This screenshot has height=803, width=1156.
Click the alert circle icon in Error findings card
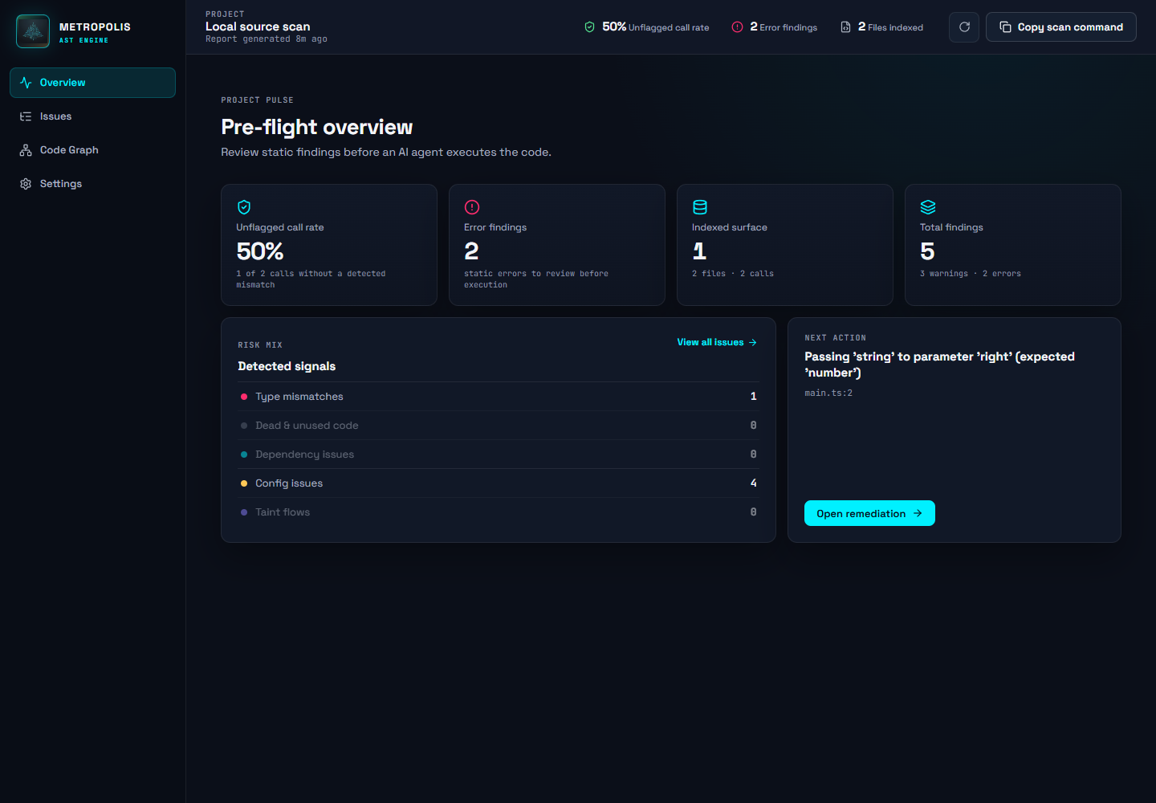pos(472,207)
